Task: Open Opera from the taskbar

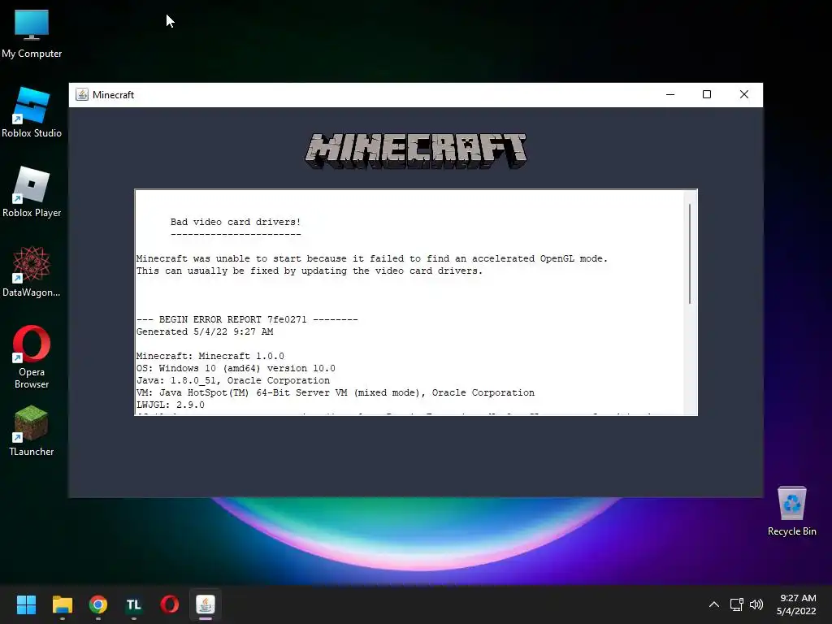Action: (170, 604)
